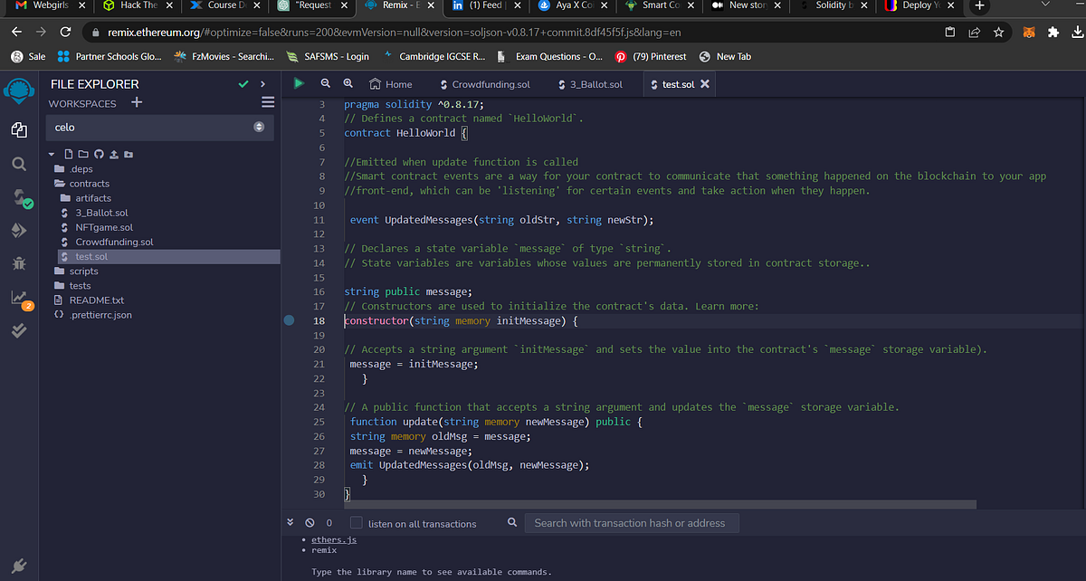Click the transaction hash search field
1086x581 pixels.
coord(633,523)
